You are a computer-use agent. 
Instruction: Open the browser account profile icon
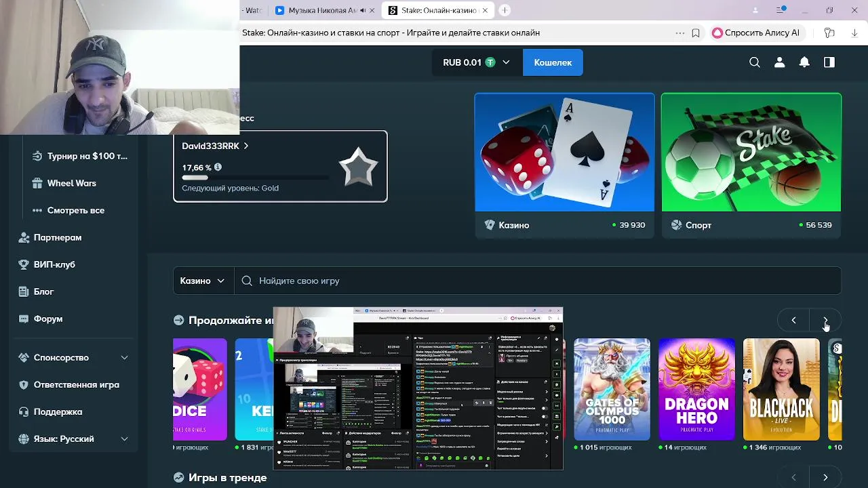click(755, 10)
